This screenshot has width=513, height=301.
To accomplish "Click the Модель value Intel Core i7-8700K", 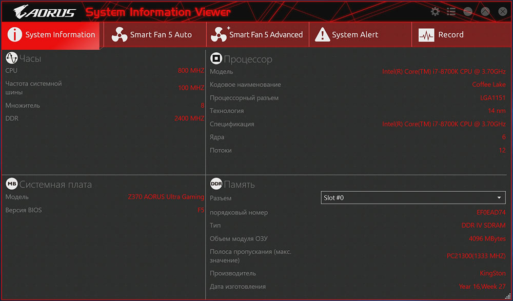I will (444, 71).
